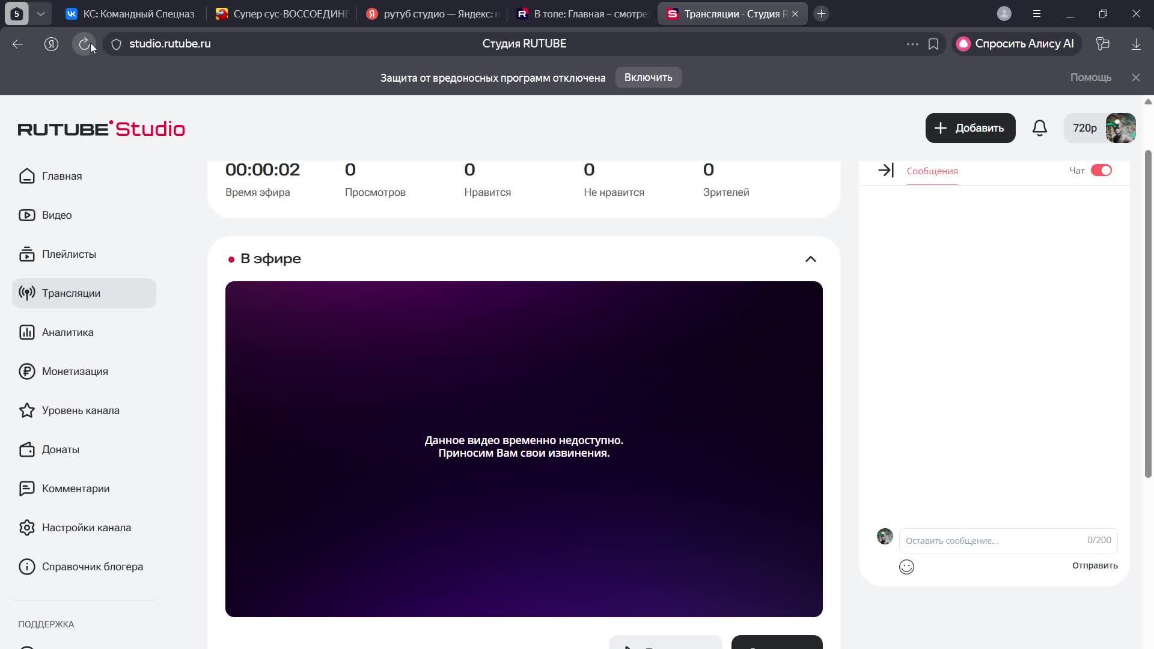
Task: Collapse the chat panel with the arrow icon
Action: tap(885, 171)
